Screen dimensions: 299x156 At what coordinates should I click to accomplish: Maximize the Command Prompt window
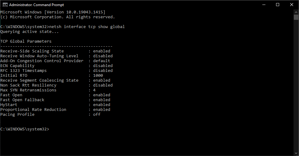pyautogui.click(x=278, y=5)
